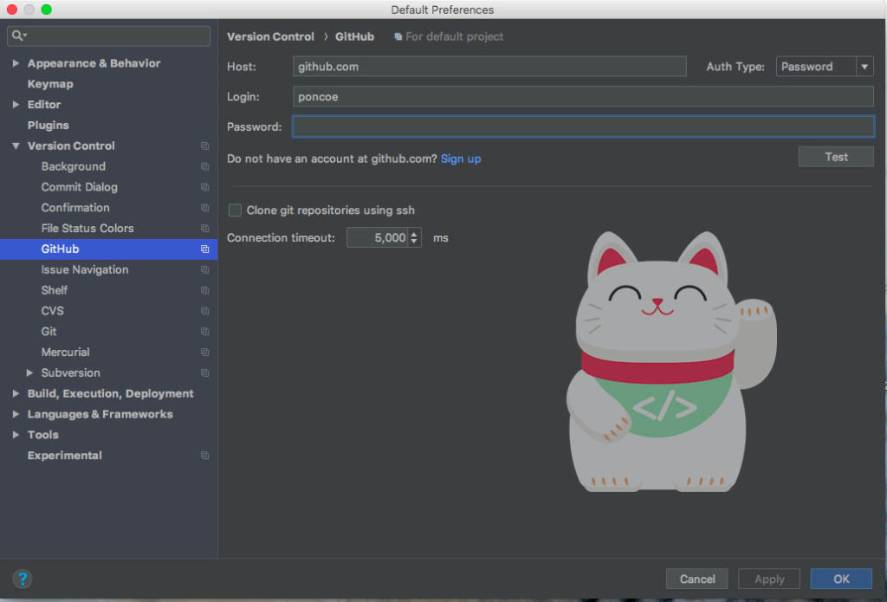Viewport: 887px width, 602px height.
Task: Click the copy icon next to Mercurial
Action: (x=204, y=353)
